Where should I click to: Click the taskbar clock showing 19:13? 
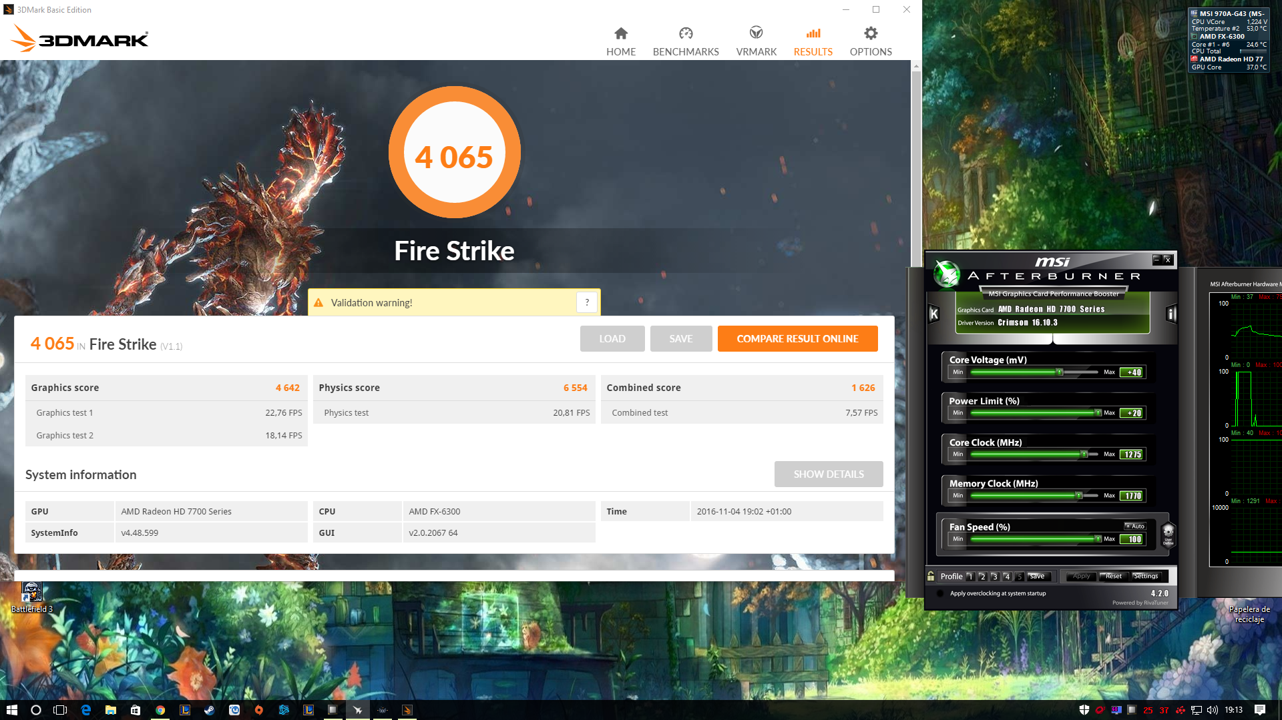click(x=1234, y=710)
